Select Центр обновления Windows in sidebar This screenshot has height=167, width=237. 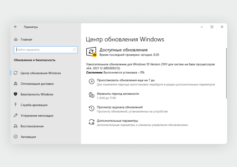[41, 73]
